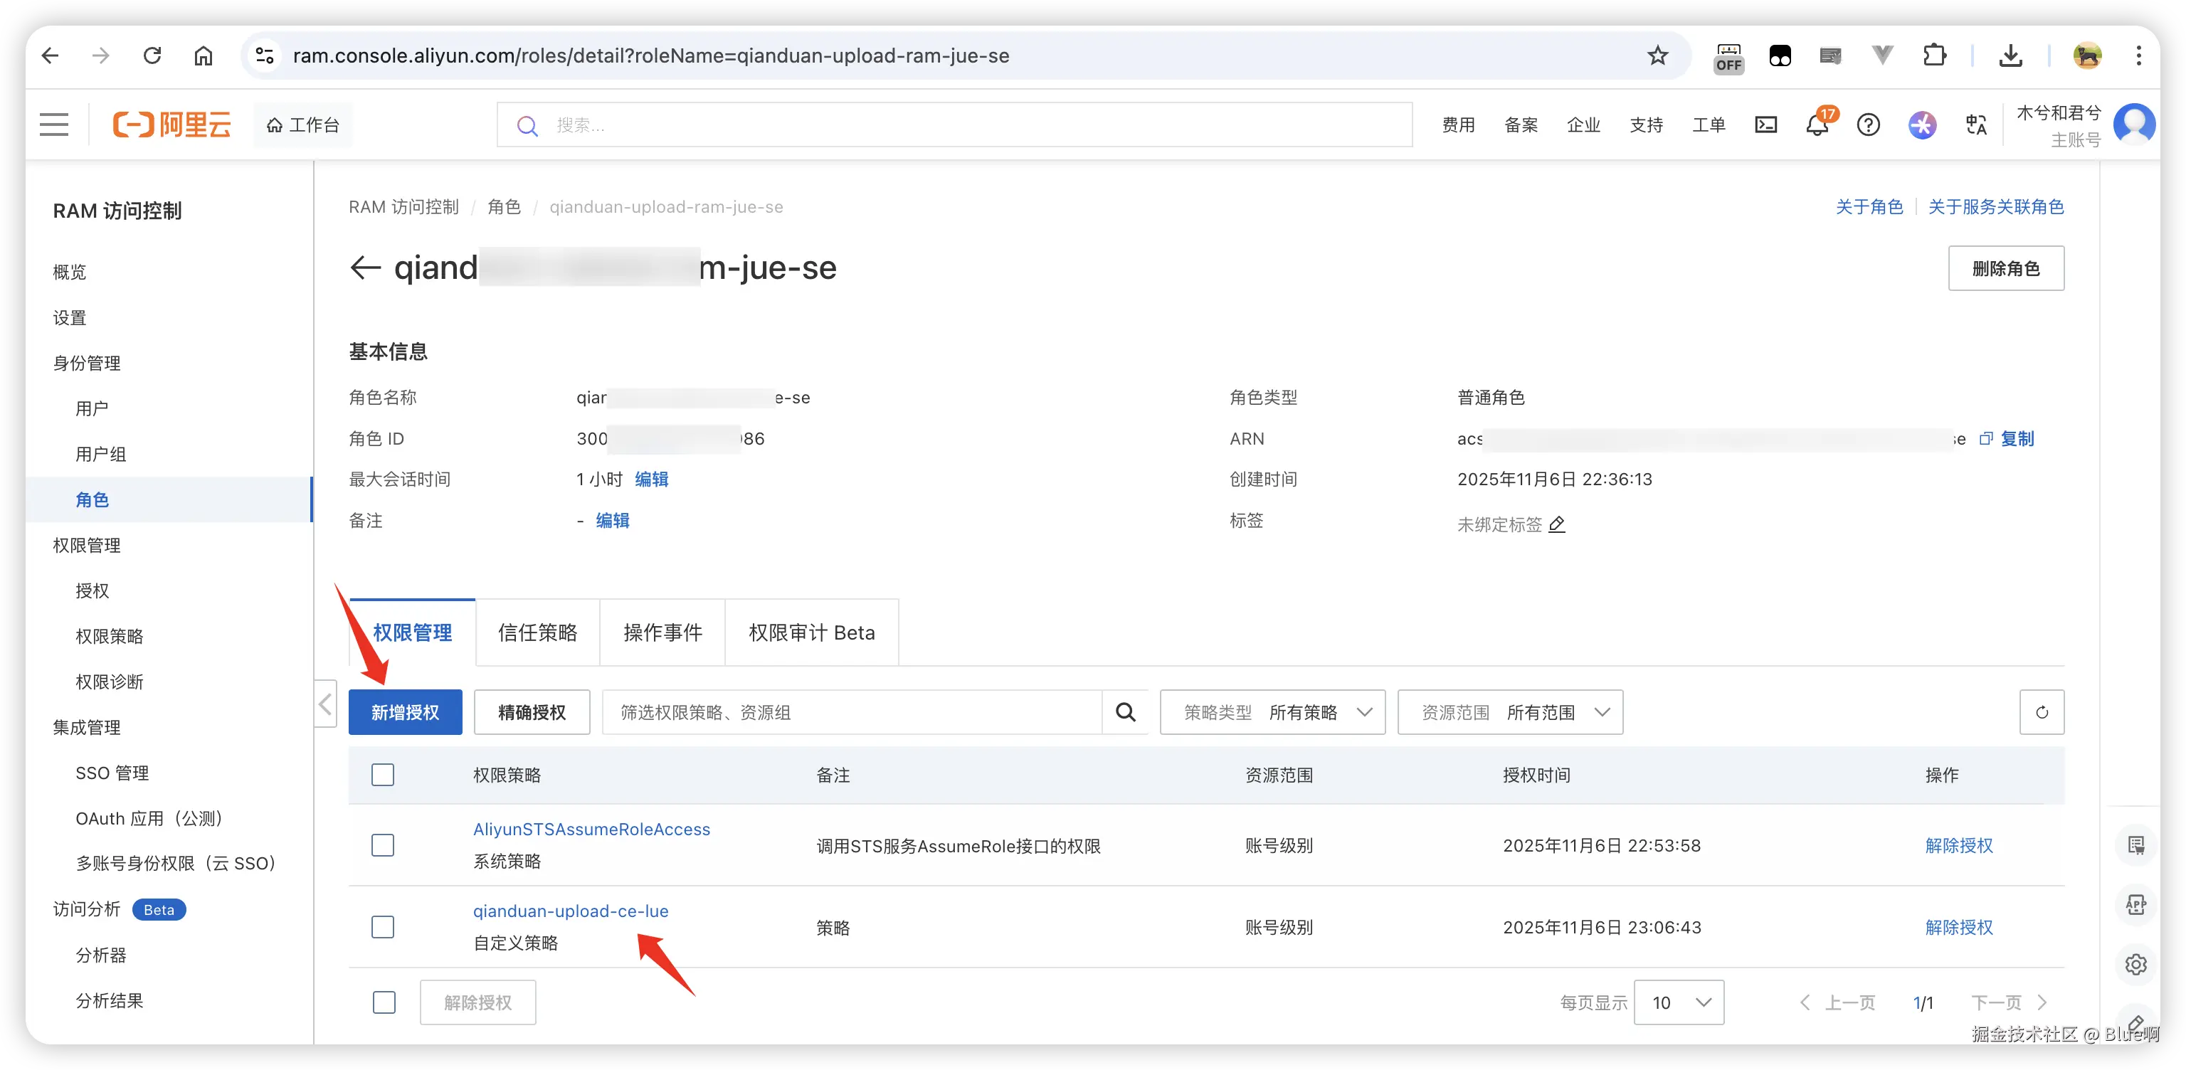This screenshot has width=2186, height=1070.
Task: Check the AliyunSTSAssumeRoleAccess row checkbox
Action: coord(383,845)
